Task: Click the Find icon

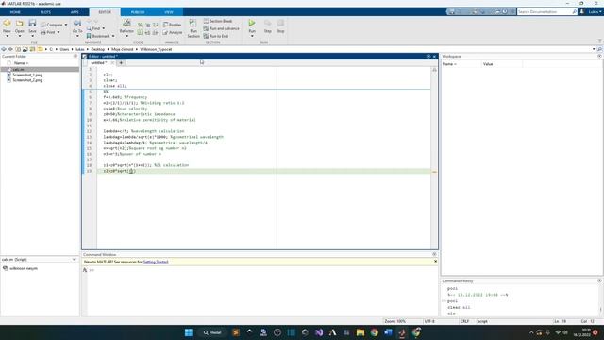Action: click(x=89, y=28)
